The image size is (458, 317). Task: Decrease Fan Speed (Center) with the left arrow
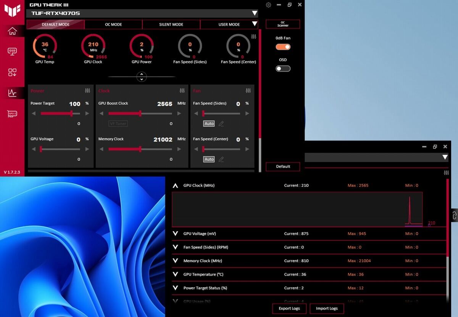pos(196,149)
